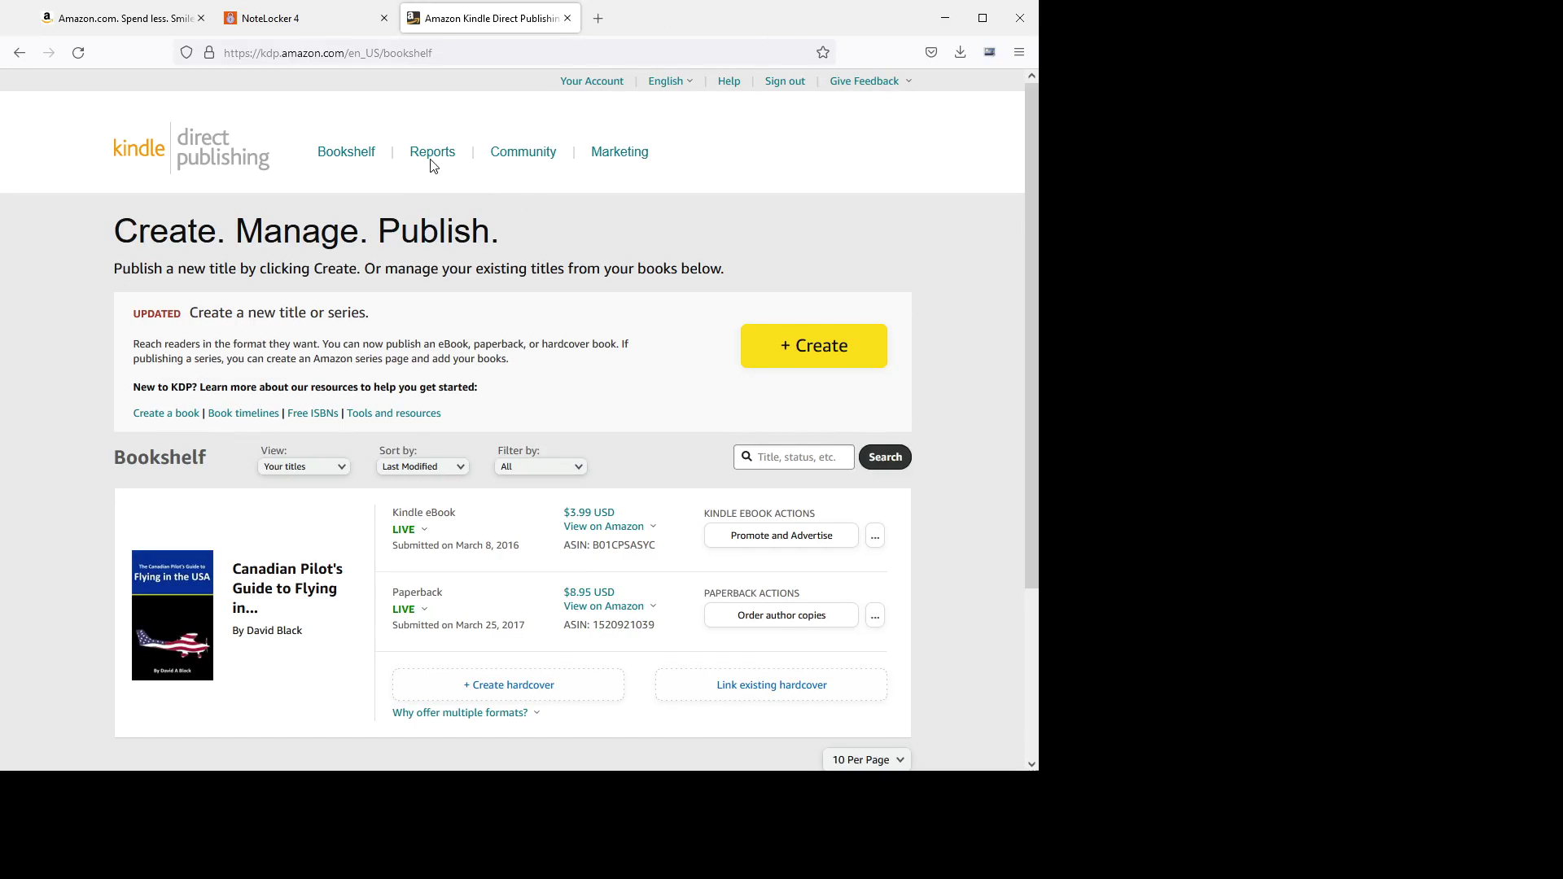Screen dimensions: 1563x879
Task: Click the extension icon in toolbar
Action: pyautogui.click(x=990, y=53)
